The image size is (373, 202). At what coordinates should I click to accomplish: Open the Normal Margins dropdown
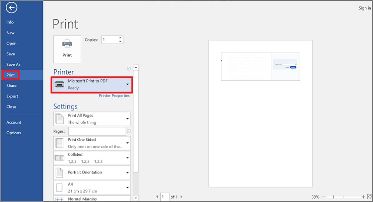click(x=92, y=199)
